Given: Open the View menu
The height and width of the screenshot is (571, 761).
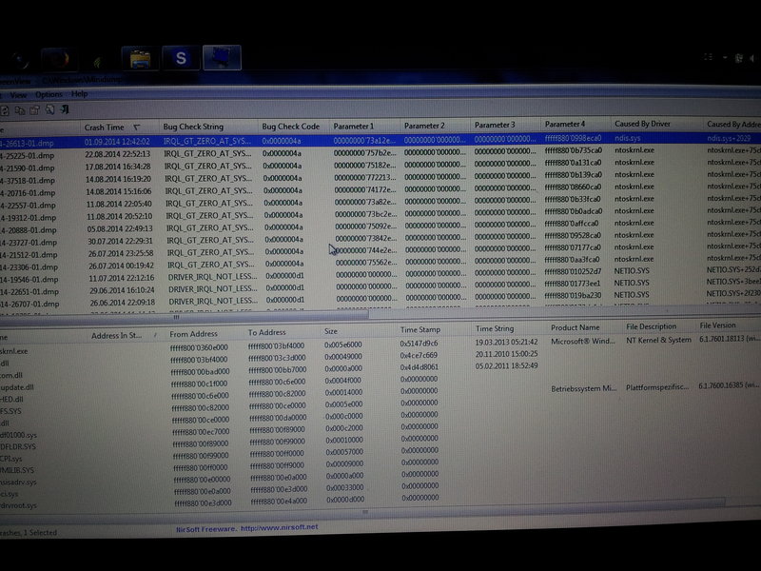Looking at the screenshot, I should 16,94.
